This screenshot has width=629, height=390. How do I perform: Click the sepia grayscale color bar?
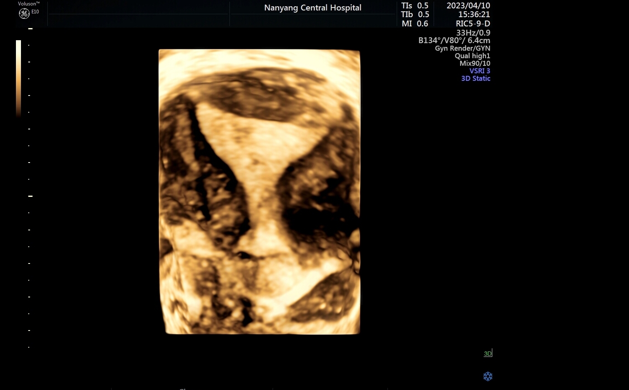click(18, 78)
